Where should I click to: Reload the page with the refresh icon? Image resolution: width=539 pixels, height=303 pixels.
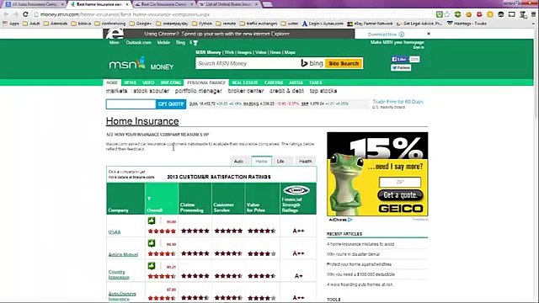tap(25, 14)
